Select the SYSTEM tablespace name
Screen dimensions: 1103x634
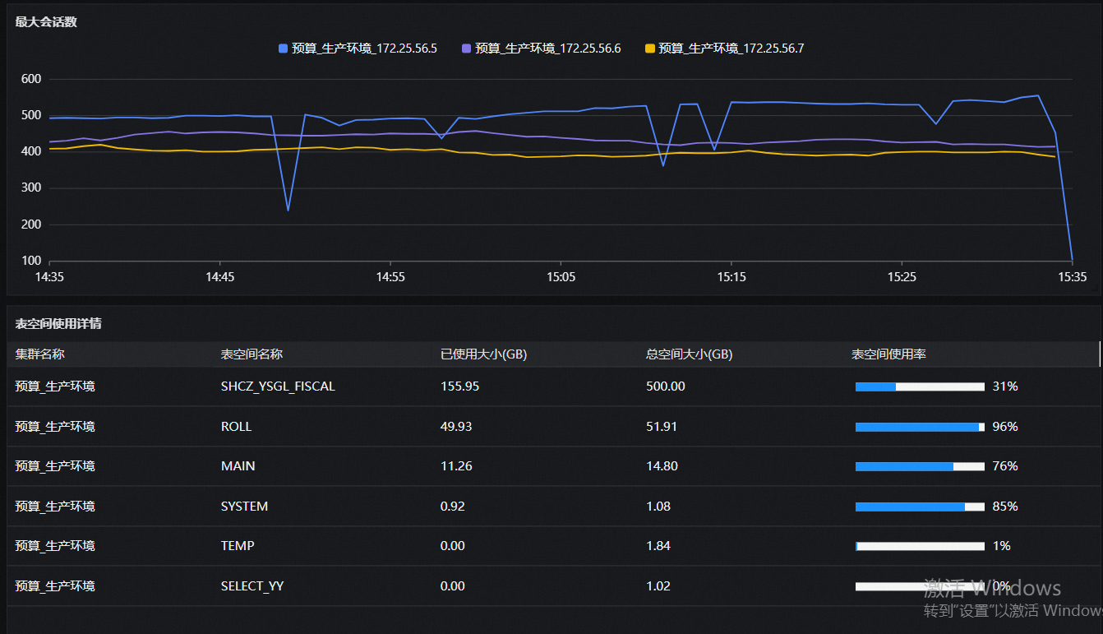(244, 507)
